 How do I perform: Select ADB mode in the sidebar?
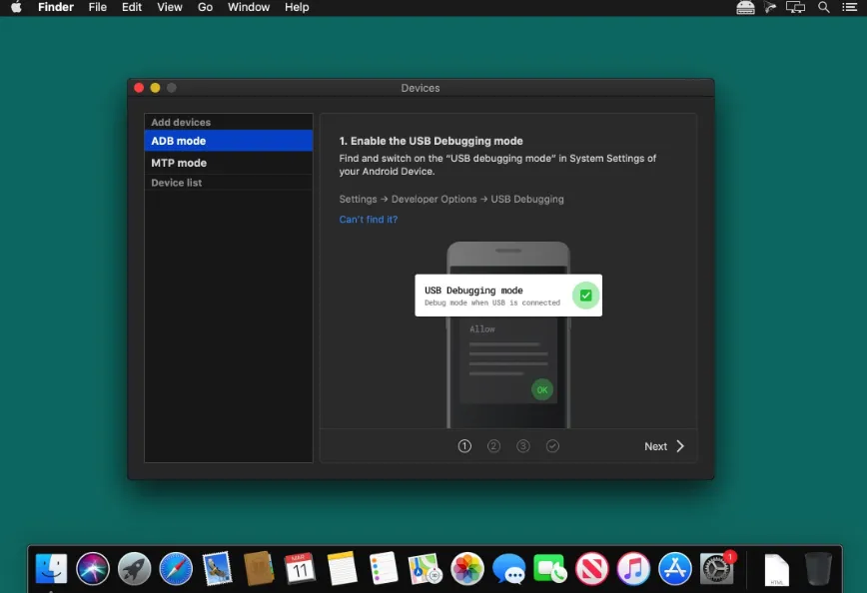(229, 141)
